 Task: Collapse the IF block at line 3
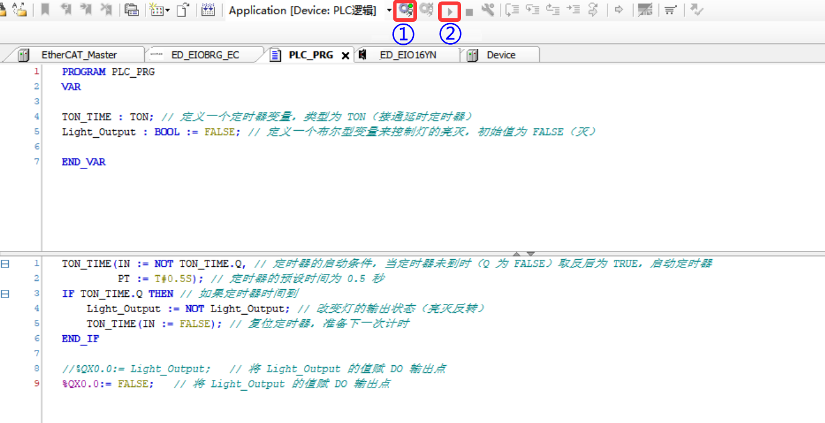tap(5, 293)
